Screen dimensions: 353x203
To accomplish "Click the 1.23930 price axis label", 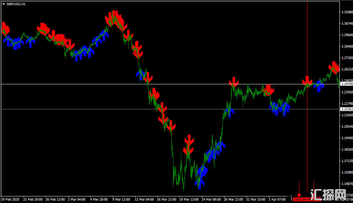I will click(x=347, y=92).
